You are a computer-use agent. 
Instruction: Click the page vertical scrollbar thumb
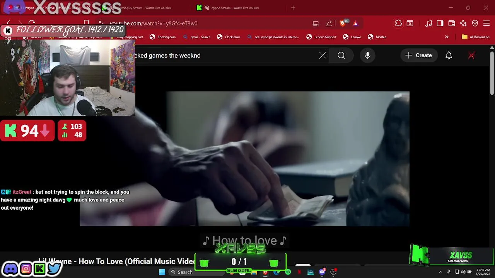click(492, 73)
